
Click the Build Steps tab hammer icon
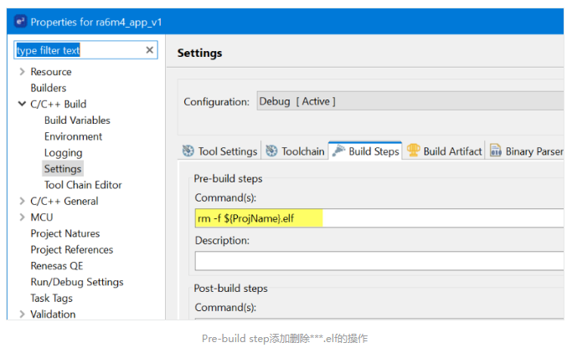tap(338, 151)
